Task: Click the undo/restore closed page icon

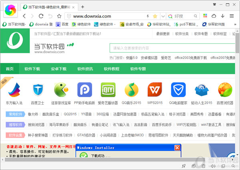Action: point(50,16)
